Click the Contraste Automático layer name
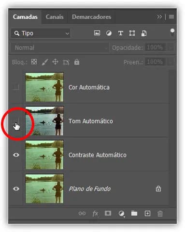The height and width of the screenshot is (232, 185). click(98, 155)
